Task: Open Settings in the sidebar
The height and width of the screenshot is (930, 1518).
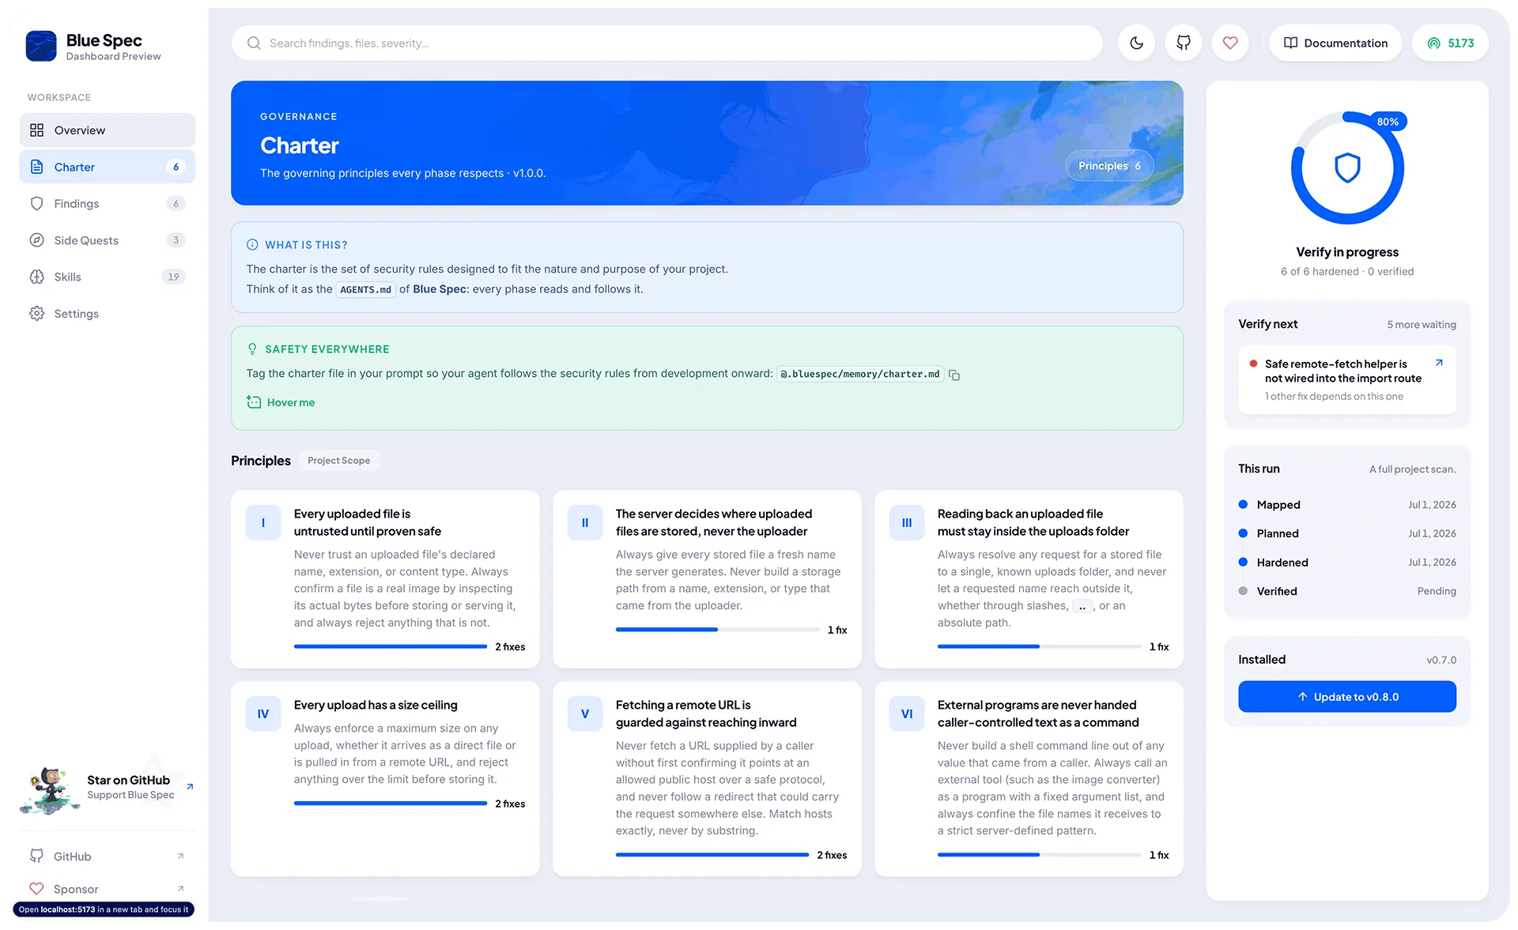Action: (108, 314)
